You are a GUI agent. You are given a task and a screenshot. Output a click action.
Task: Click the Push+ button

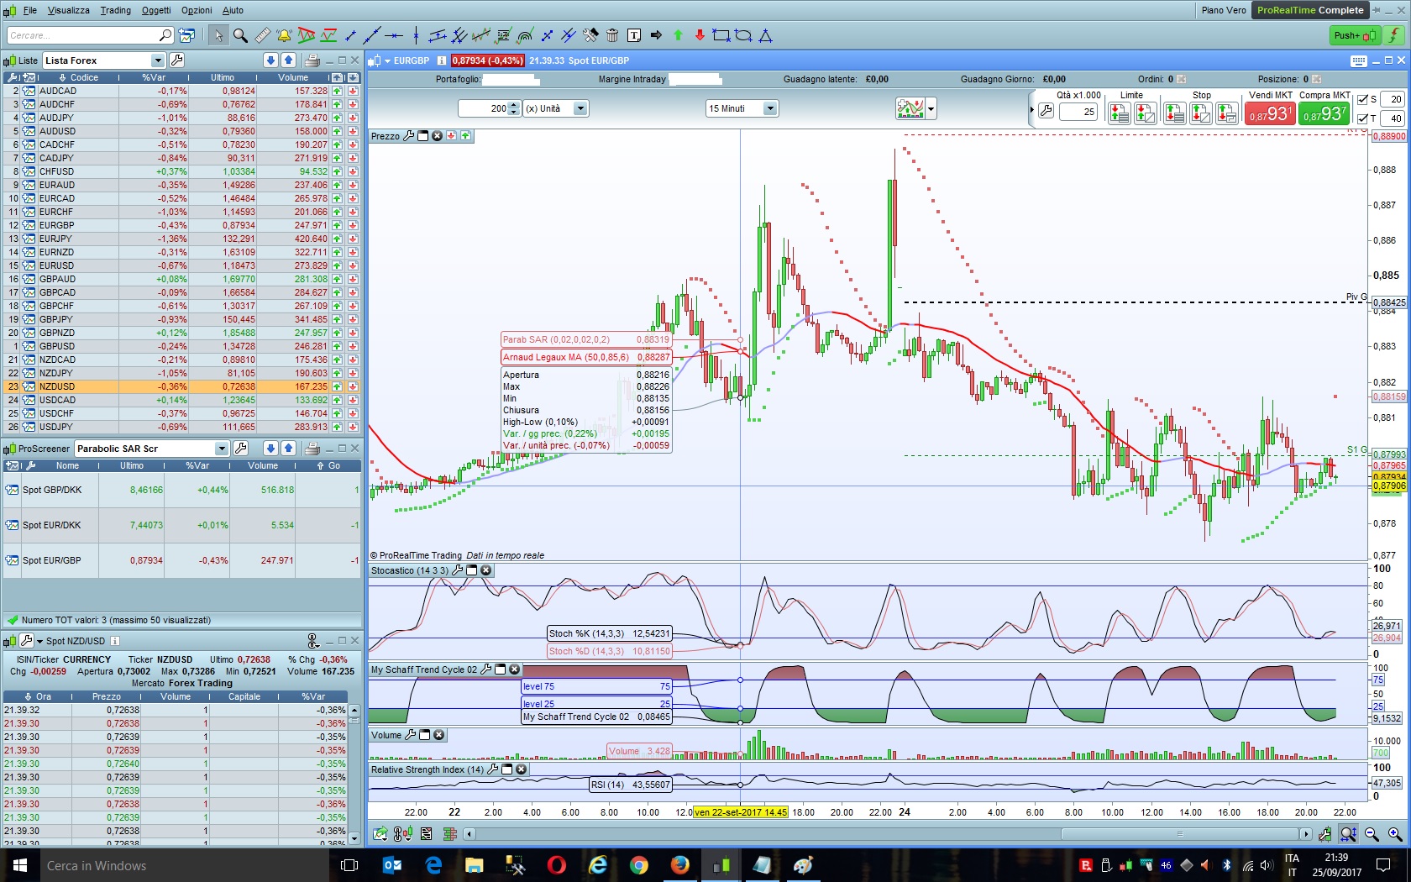1355,35
